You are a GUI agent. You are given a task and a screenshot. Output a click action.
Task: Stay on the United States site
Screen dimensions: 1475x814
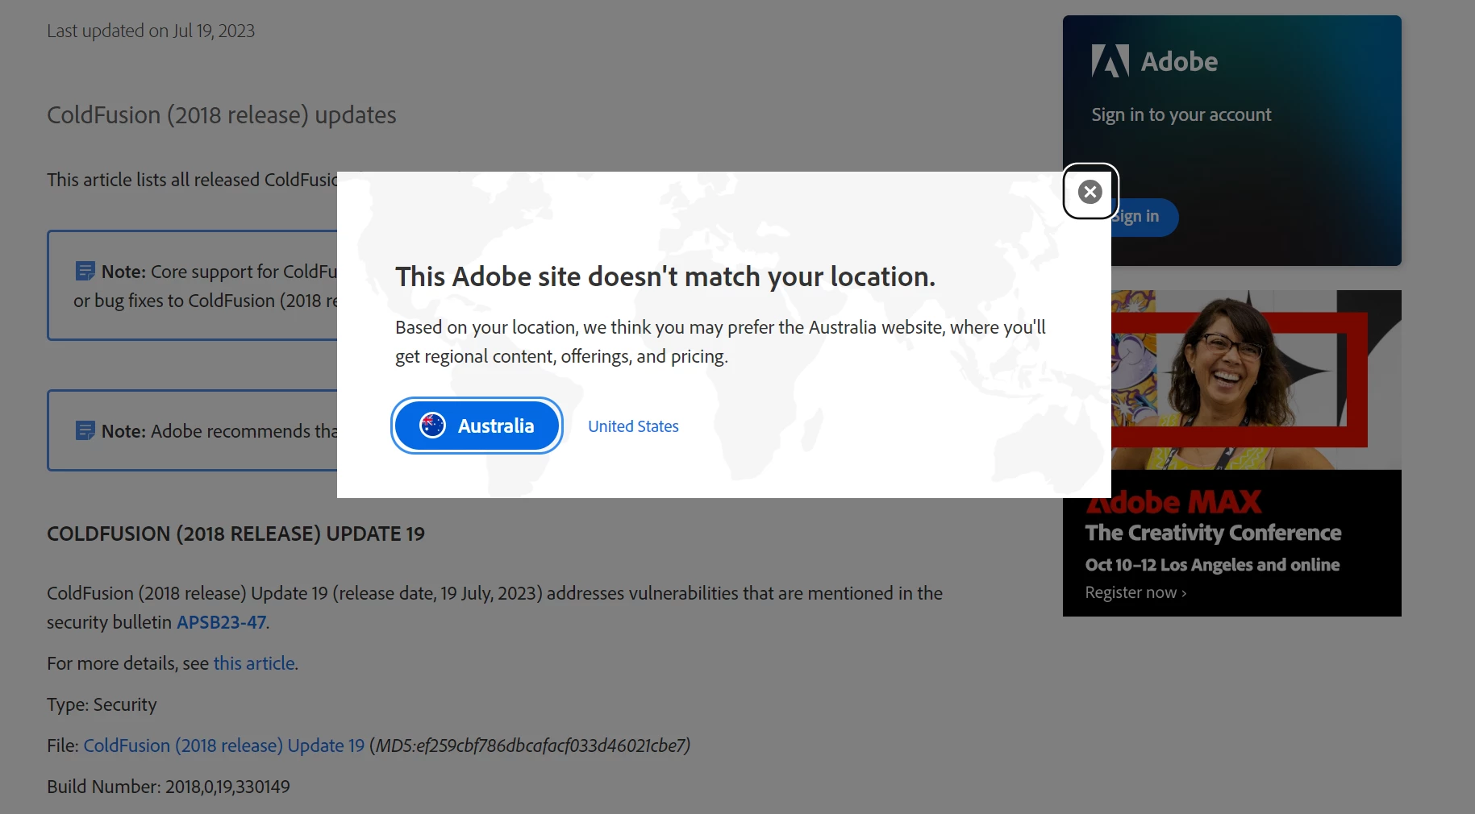pyautogui.click(x=633, y=426)
